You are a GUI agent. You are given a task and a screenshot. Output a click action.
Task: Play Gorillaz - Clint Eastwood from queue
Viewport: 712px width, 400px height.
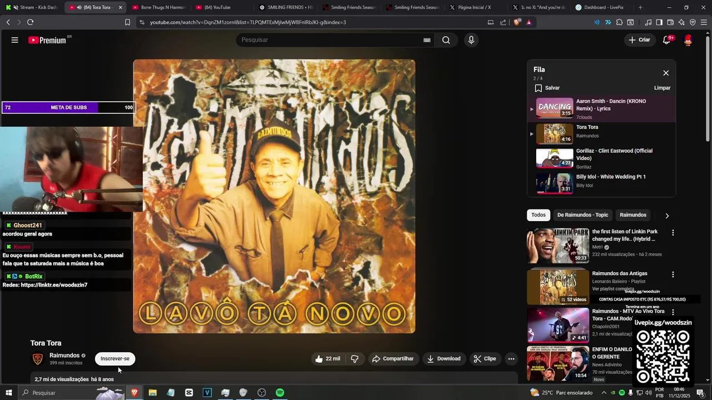point(601,158)
